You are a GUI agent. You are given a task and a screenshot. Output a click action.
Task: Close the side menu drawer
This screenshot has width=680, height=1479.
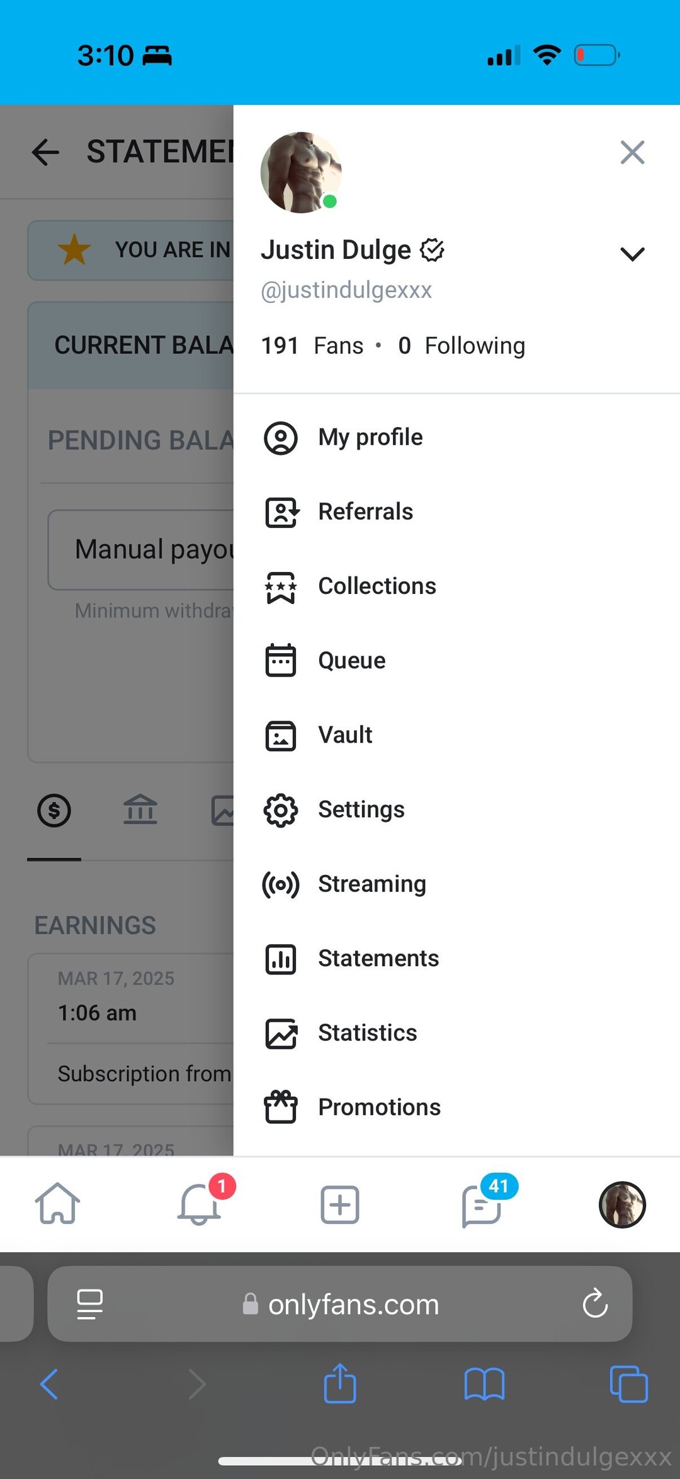[x=632, y=152]
